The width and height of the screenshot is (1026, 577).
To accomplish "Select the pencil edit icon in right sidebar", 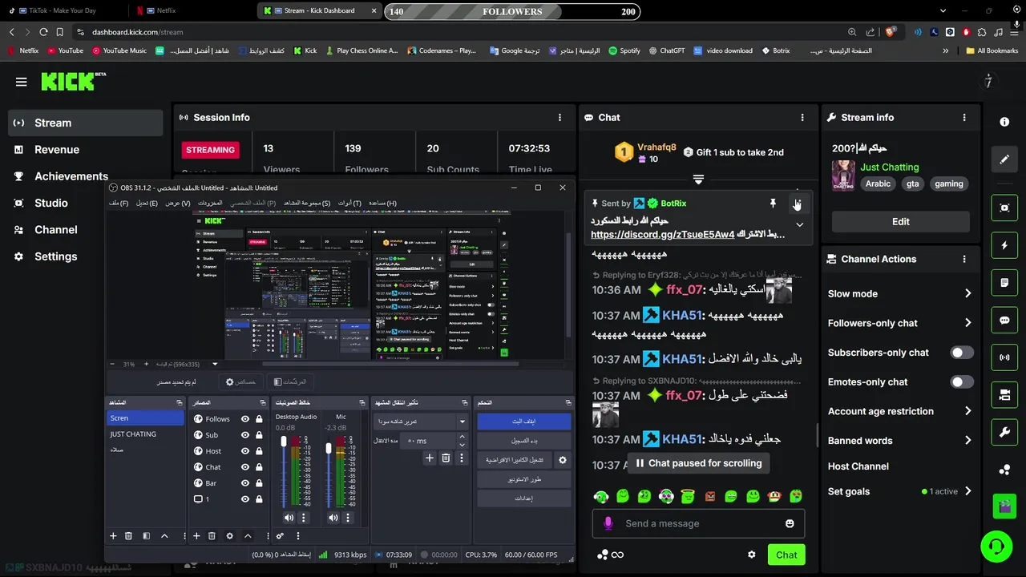I will point(1004,159).
